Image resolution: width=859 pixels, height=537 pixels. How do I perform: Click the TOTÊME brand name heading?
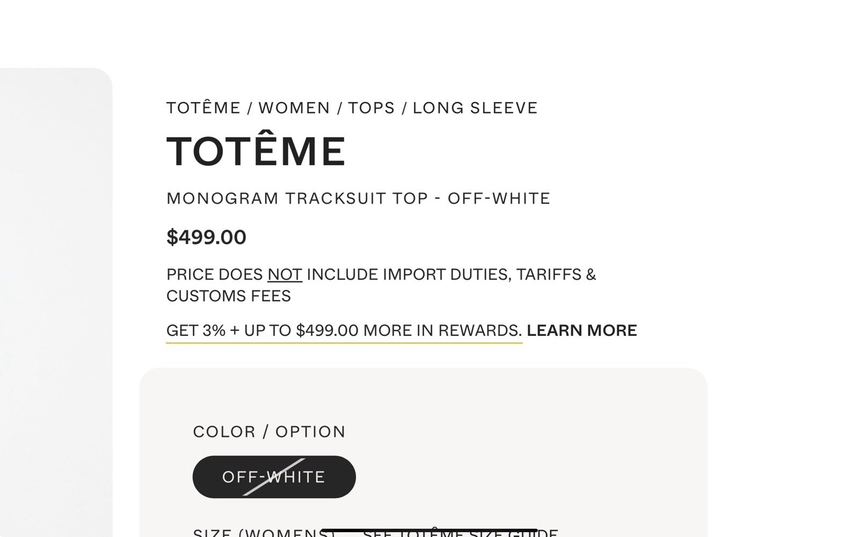(255, 150)
